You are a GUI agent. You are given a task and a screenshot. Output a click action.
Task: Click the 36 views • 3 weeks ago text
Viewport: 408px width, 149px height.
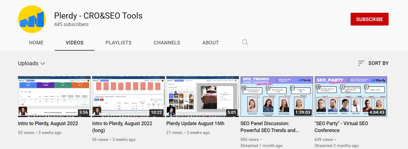[114, 140]
